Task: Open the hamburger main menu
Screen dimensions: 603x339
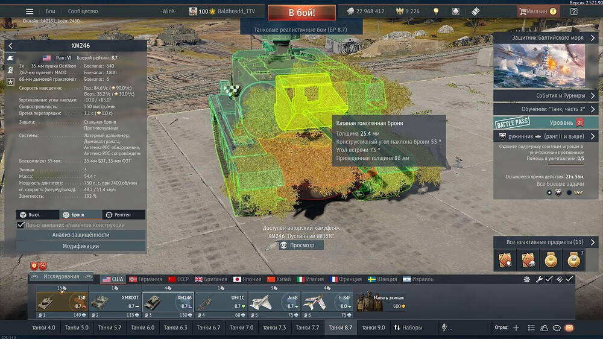Action: point(29,11)
